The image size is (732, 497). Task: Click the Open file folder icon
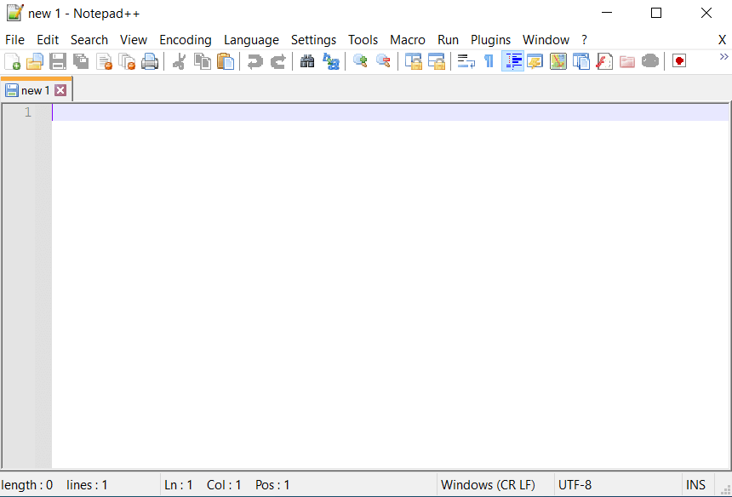pos(35,61)
